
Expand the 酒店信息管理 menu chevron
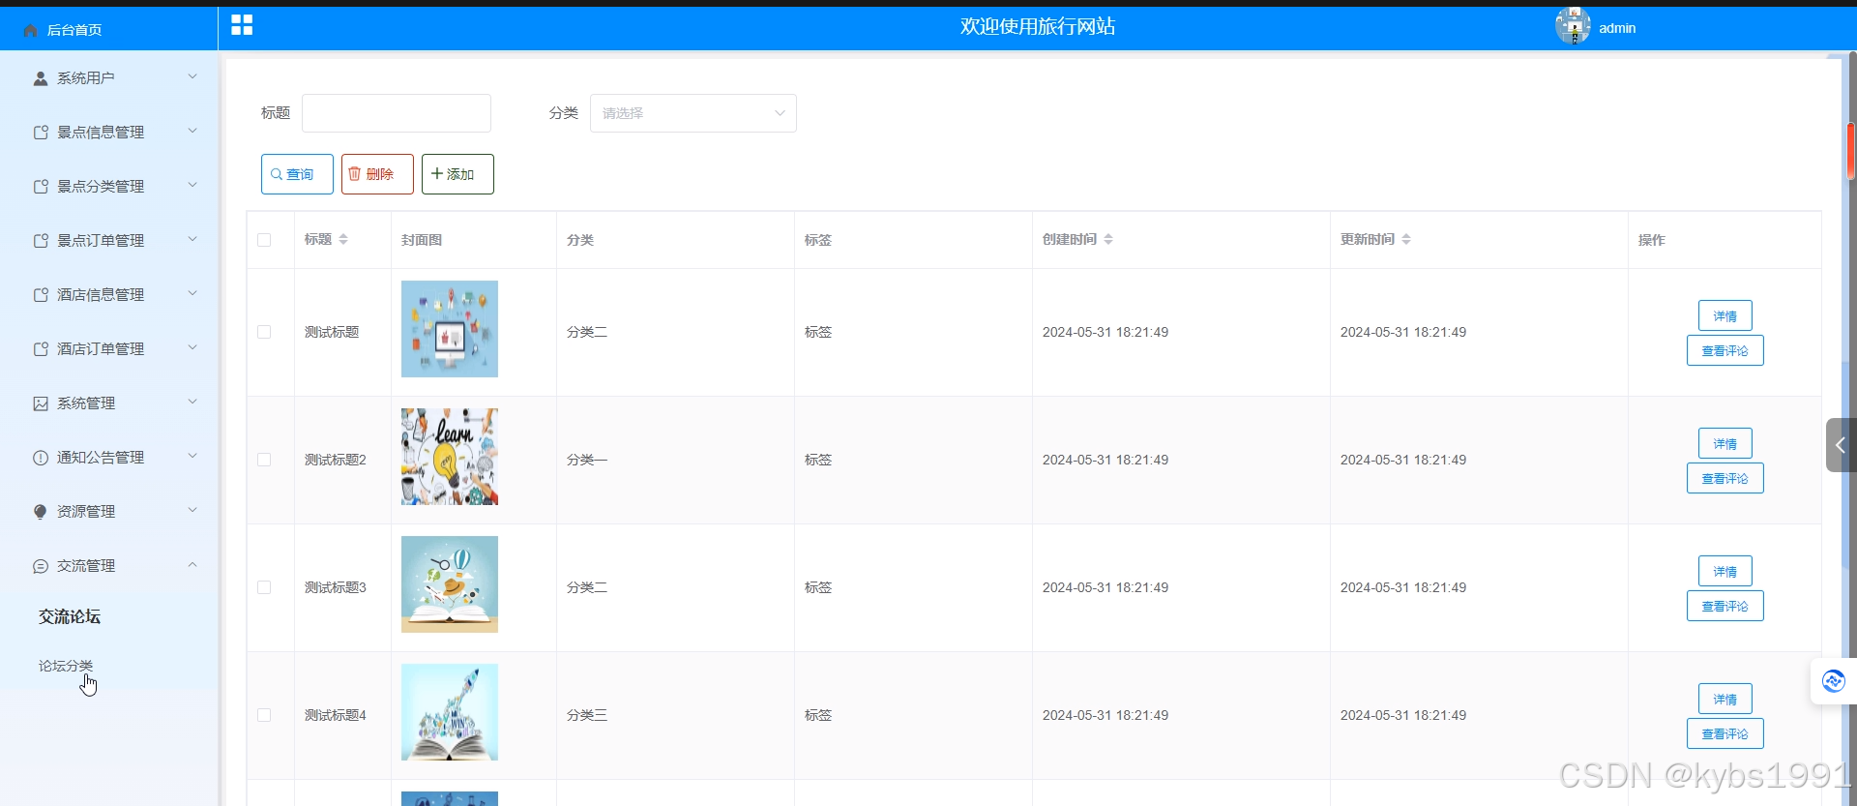pos(192,293)
